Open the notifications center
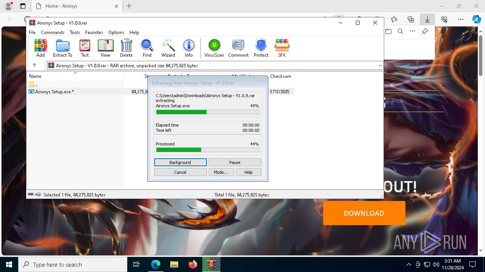The height and width of the screenshot is (272, 485). click(472, 264)
